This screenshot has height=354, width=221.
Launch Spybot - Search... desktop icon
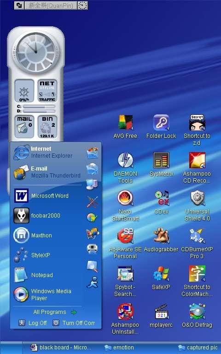pyautogui.click(x=125, y=281)
